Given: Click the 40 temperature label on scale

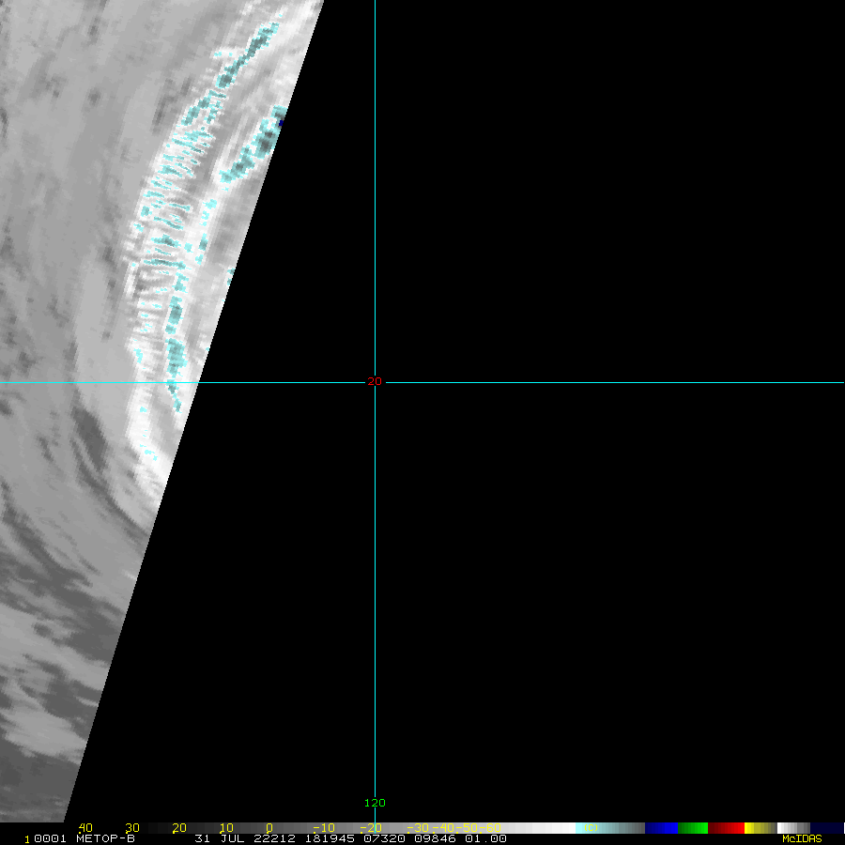Looking at the screenshot, I should [85, 828].
